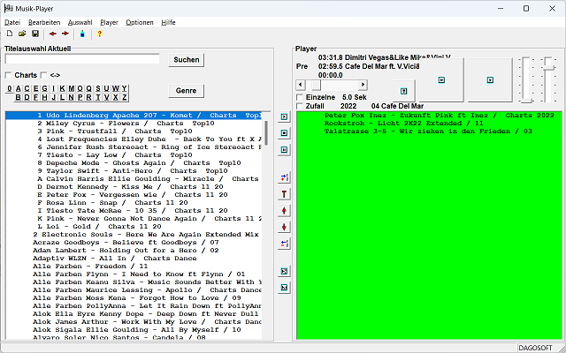Screen dimensions: 566x353
Task: Click the New file toolbar icon
Action: point(10,34)
